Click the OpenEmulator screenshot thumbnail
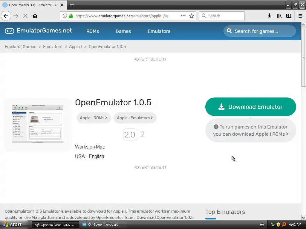The image size is (306, 229). point(38,124)
